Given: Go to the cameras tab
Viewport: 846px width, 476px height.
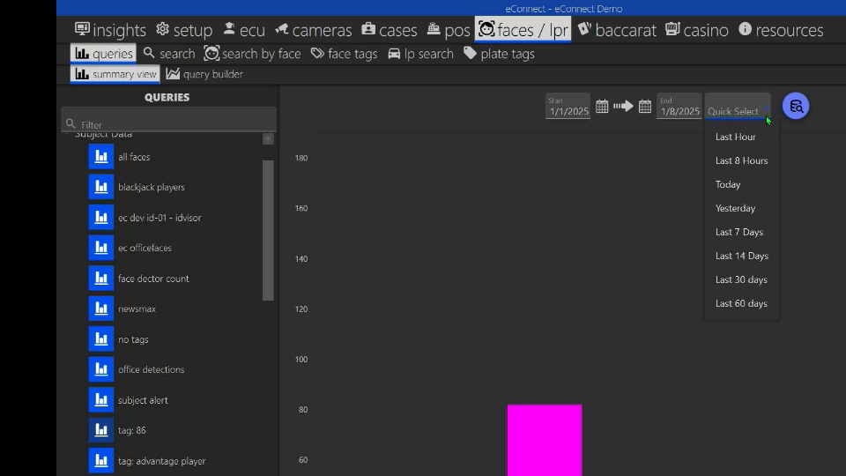Looking at the screenshot, I should pyautogui.click(x=314, y=30).
